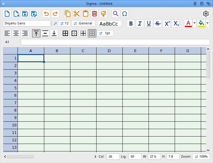Image resolution: width=213 pixels, height=163 pixels.
Task: Select row header 10
Action: click(x=10, y=125)
